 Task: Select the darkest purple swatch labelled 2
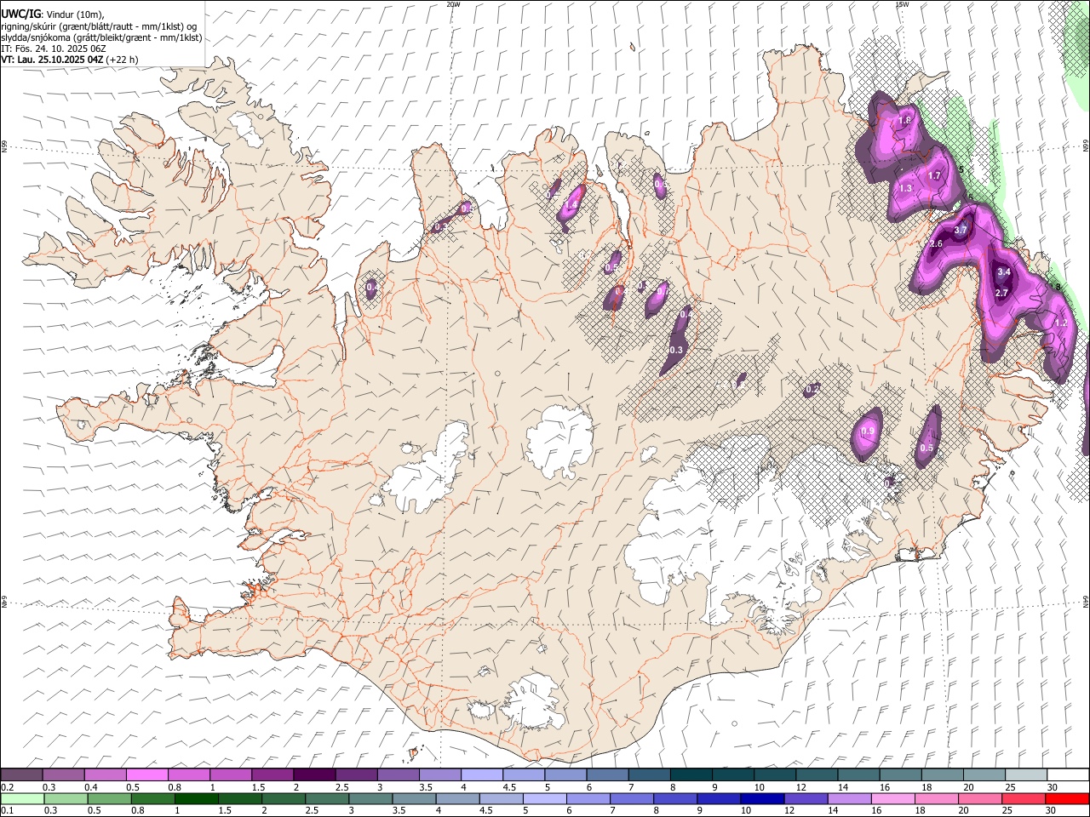(x=314, y=775)
